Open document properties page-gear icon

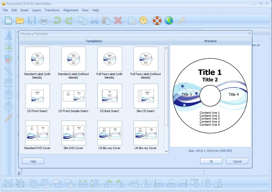coord(132,20)
